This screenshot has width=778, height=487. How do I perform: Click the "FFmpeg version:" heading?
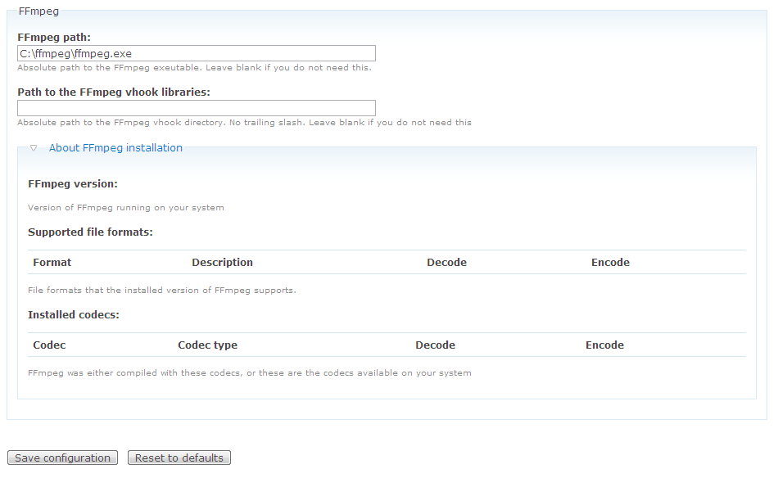73,184
